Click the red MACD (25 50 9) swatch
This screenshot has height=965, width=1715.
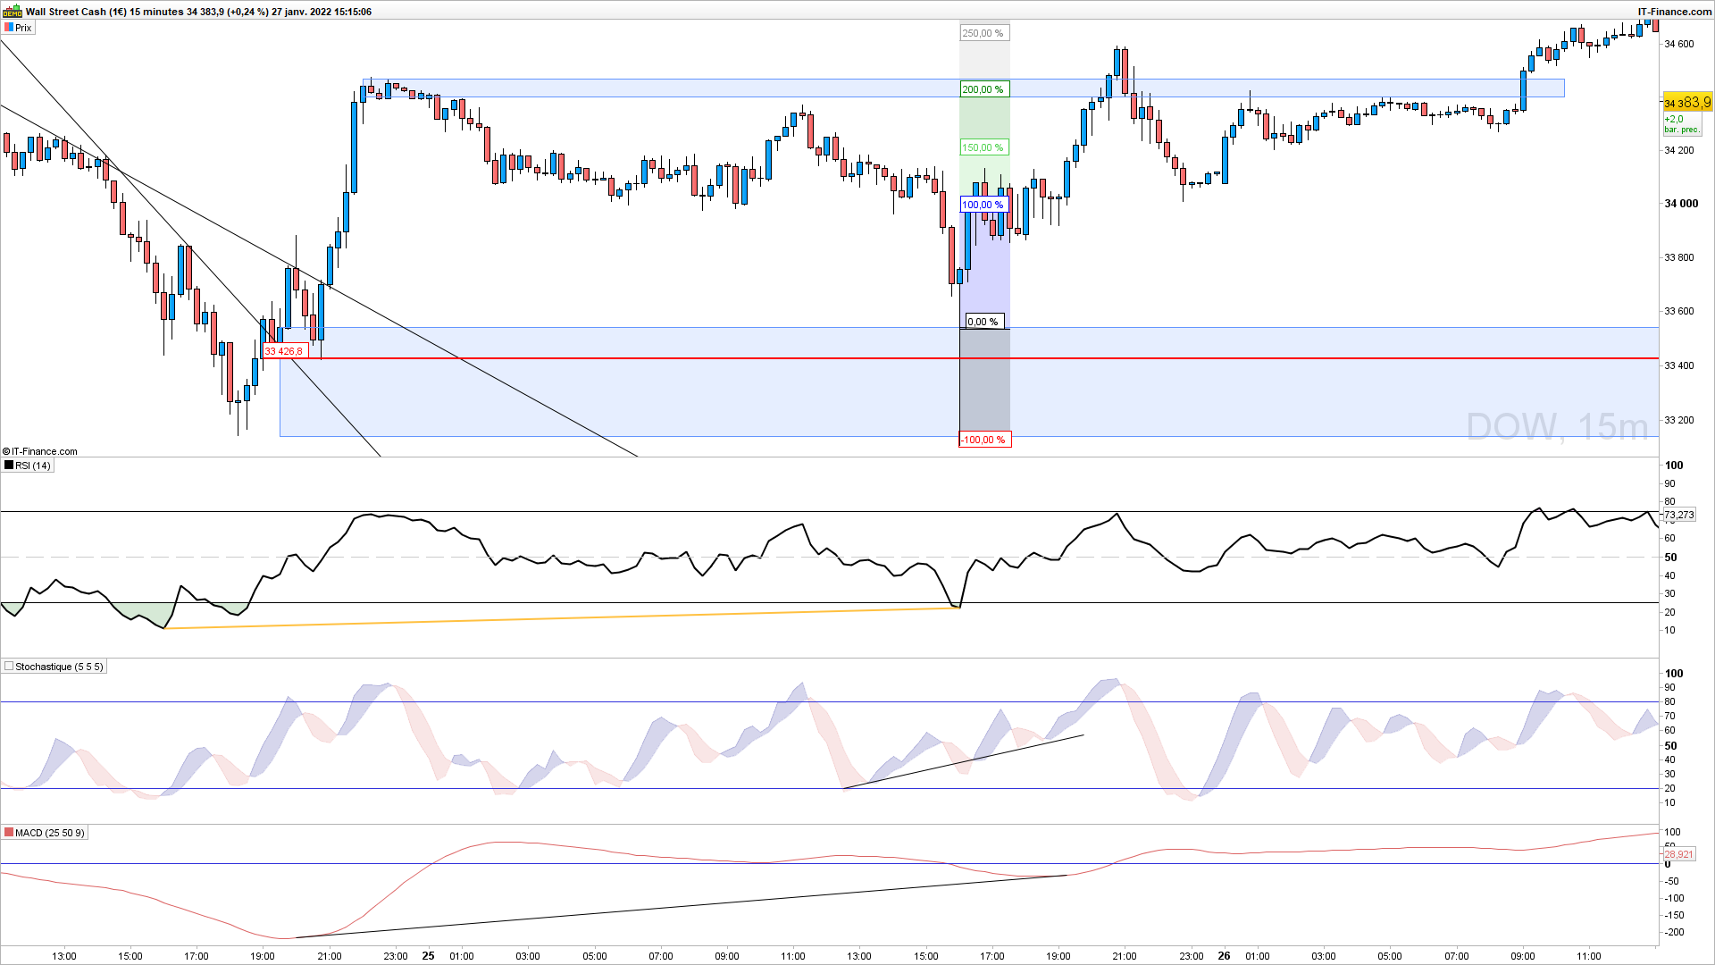(9, 833)
